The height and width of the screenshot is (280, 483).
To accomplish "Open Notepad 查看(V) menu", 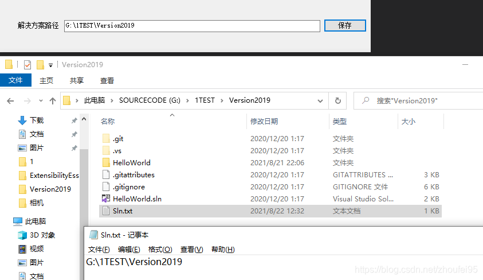I will click(191, 249).
